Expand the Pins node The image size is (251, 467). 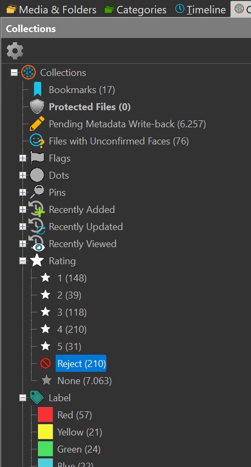(22, 193)
